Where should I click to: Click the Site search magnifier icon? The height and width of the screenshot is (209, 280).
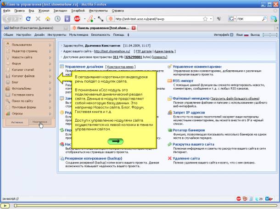tap(8, 101)
